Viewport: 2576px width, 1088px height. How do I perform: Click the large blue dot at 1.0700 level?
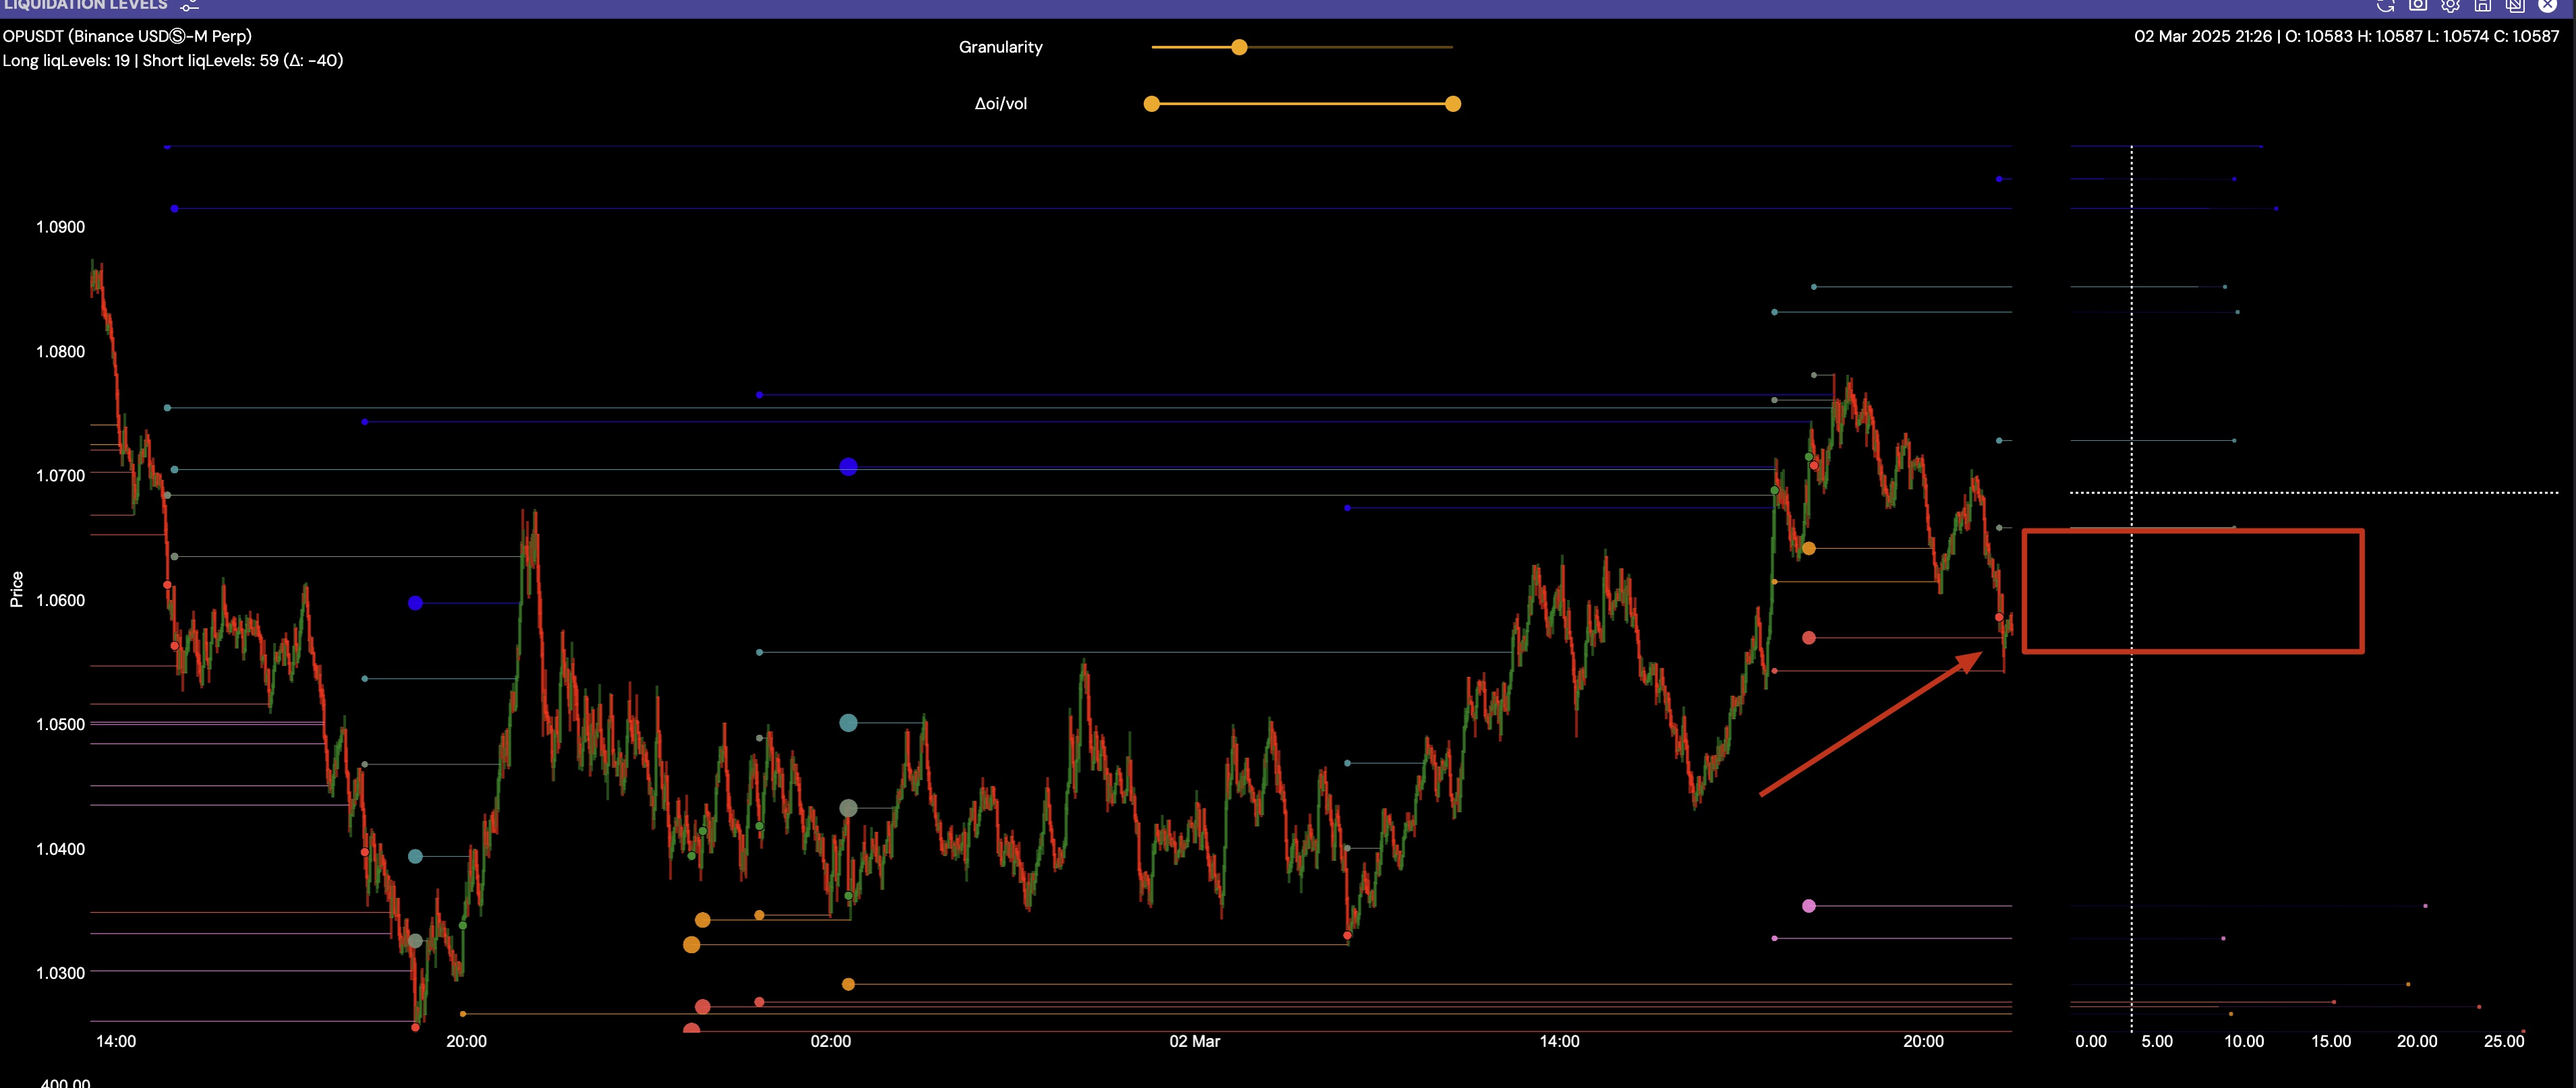click(848, 467)
